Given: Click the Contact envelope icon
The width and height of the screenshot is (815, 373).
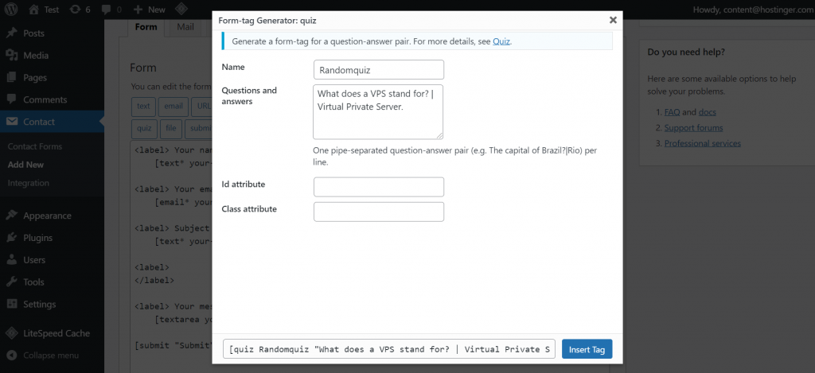Looking at the screenshot, I should coord(11,122).
